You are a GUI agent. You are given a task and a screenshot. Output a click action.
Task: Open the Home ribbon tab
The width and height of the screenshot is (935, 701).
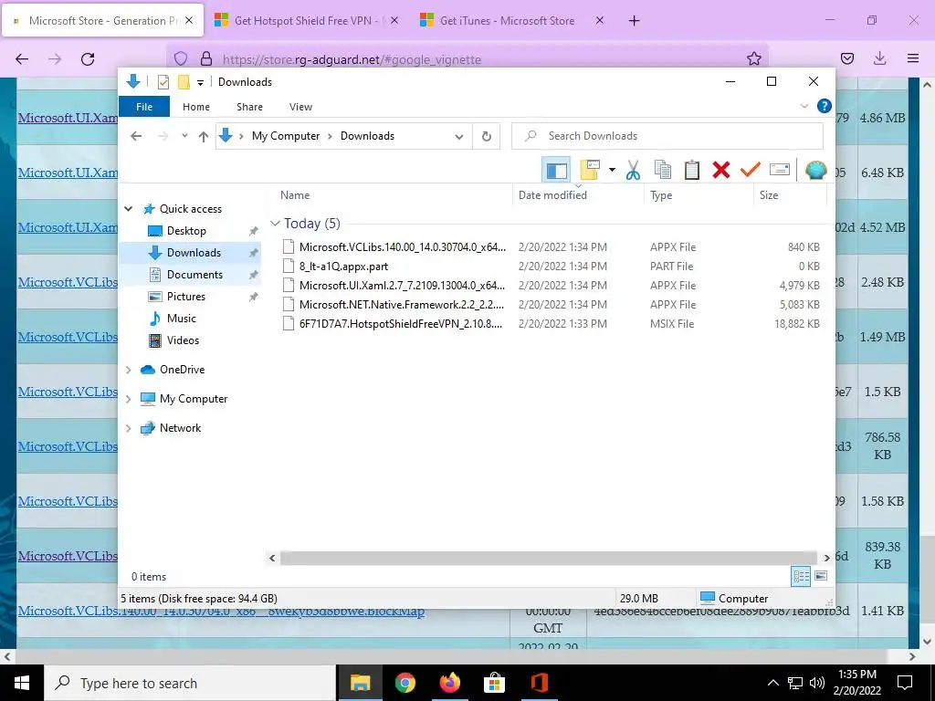[196, 107]
